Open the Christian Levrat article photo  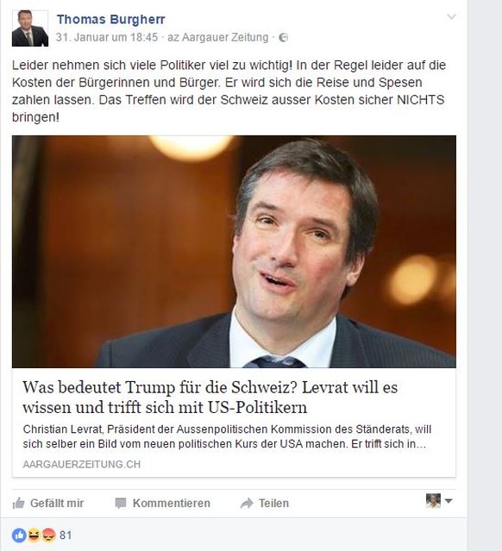234,252
